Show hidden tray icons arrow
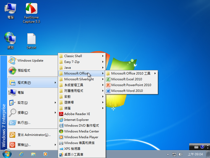 pyautogui.click(x=168, y=155)
